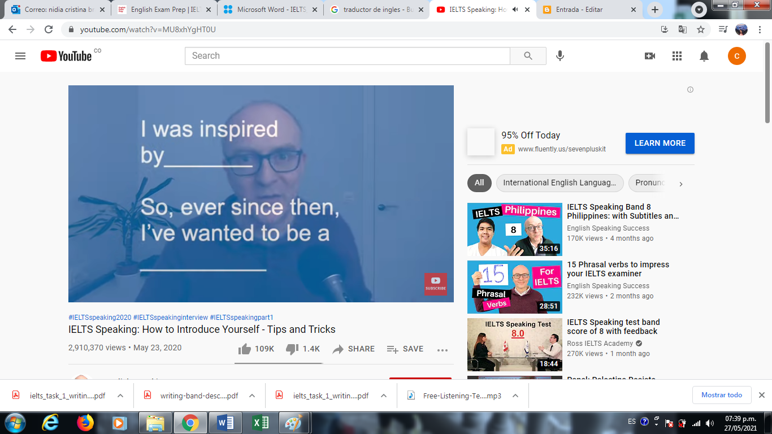Open 15 Phrasal verbs video thumbnail
Viewport: 772px width, 434px height.
(x=515, y=287)
